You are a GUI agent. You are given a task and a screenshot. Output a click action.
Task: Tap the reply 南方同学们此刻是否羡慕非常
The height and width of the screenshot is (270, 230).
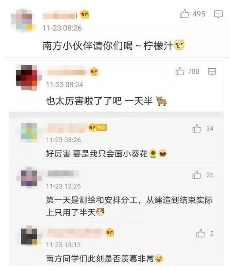click(x=104, y=258)
